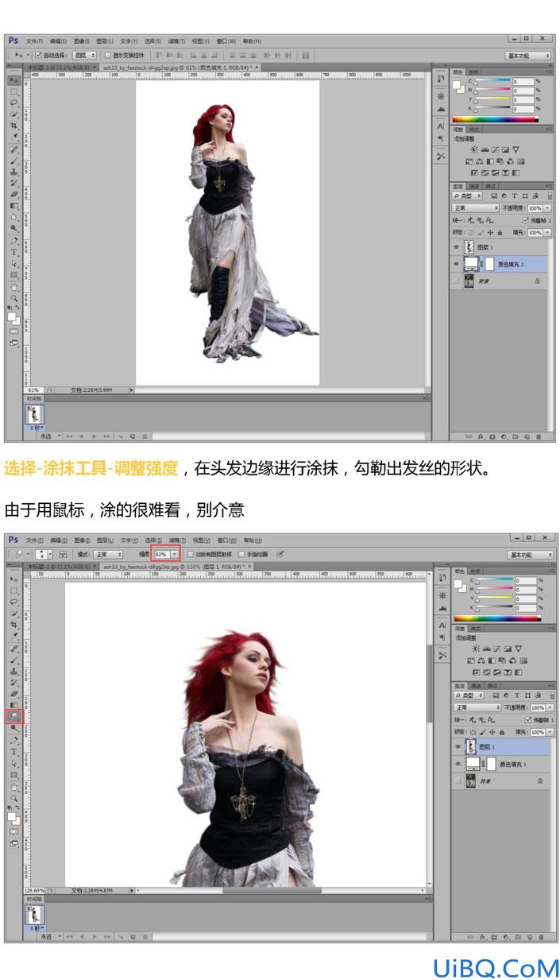Screen dimensions: 560x980
Task: Select the Move tool in upper screenshot
Action: pos(14,79)
